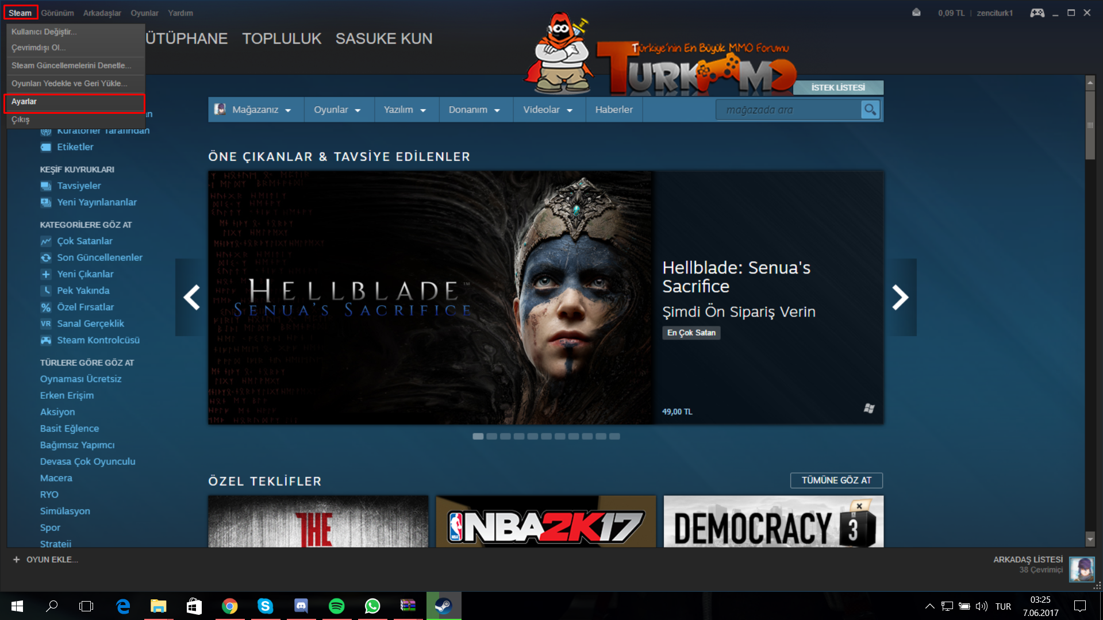Open the Görünüm menu
1103x620 pixels.
pyautogui.click(x=57, y=13)
